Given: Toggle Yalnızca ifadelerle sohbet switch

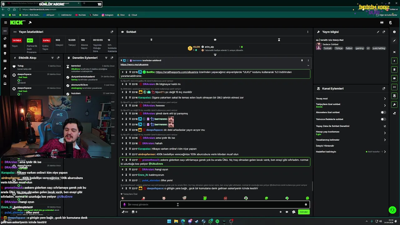Looking at the screenshot, I should 383,119.
